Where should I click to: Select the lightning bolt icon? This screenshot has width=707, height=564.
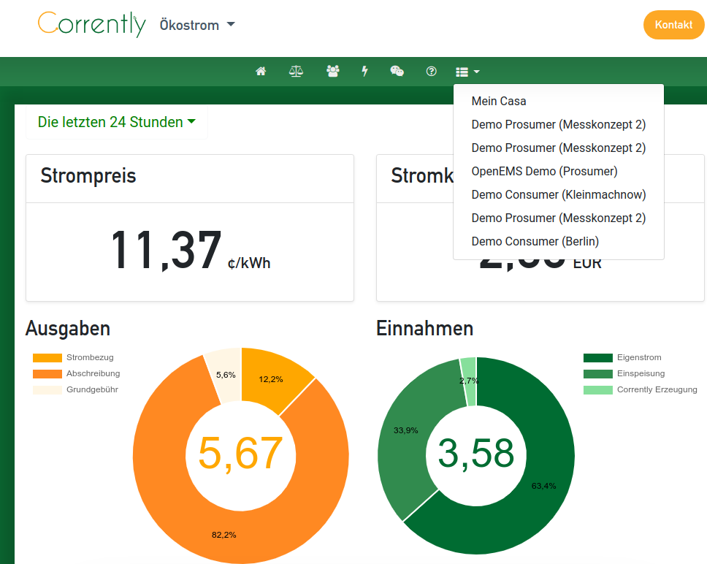(x=364, y=72)
